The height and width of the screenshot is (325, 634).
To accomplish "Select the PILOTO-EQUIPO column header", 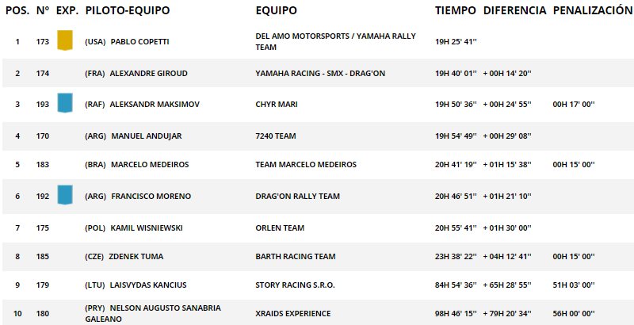I will (x=128, y=10).
